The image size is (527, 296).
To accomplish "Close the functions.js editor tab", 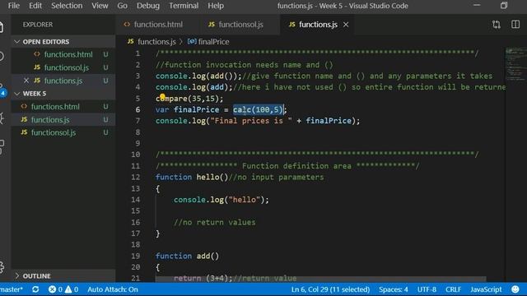I will click(346, 25).
